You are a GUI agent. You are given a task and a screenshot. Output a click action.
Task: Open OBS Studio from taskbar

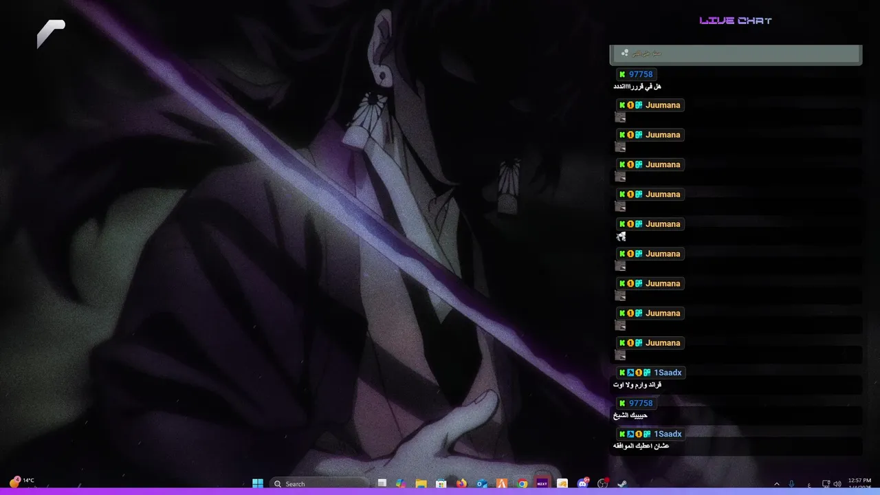click(603, 483)
